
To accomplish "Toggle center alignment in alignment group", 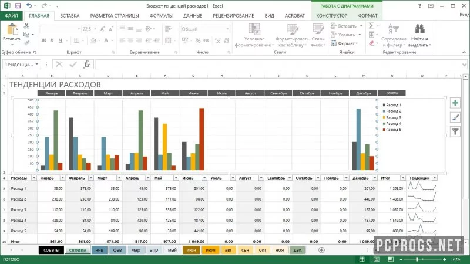I will click(x=130, y=40).
